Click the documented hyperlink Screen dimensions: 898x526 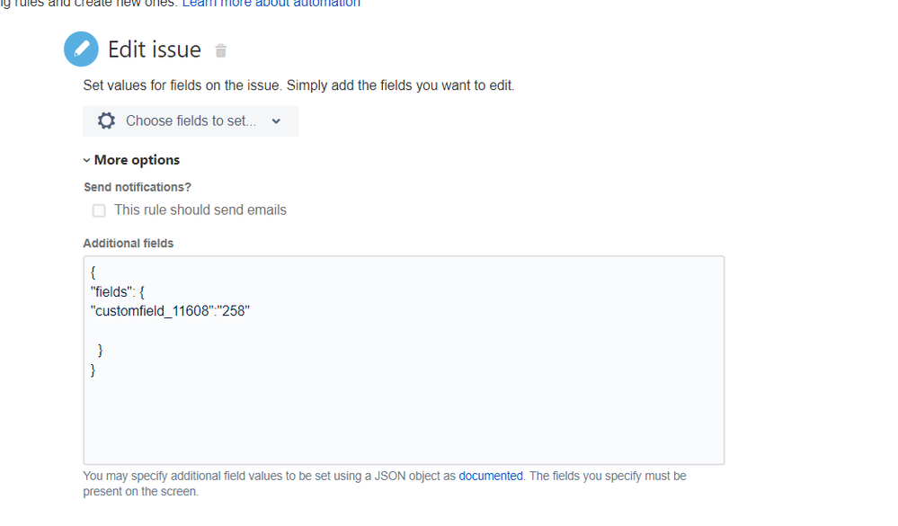491,475
